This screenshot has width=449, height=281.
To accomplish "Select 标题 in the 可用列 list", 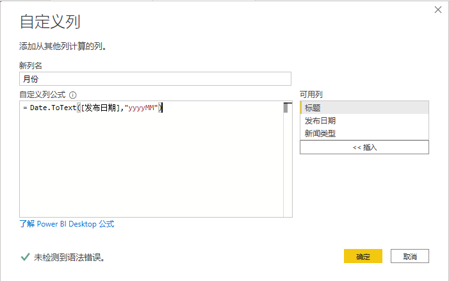I will pyautogui.click(x=364, y=107).
